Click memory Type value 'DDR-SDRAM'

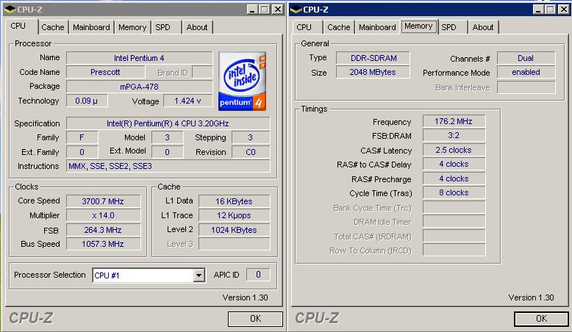tap(373, 58)
